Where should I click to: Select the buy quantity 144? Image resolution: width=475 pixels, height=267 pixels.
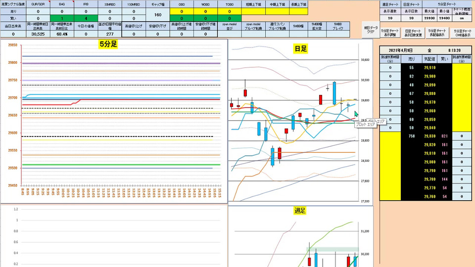[444, 179]
